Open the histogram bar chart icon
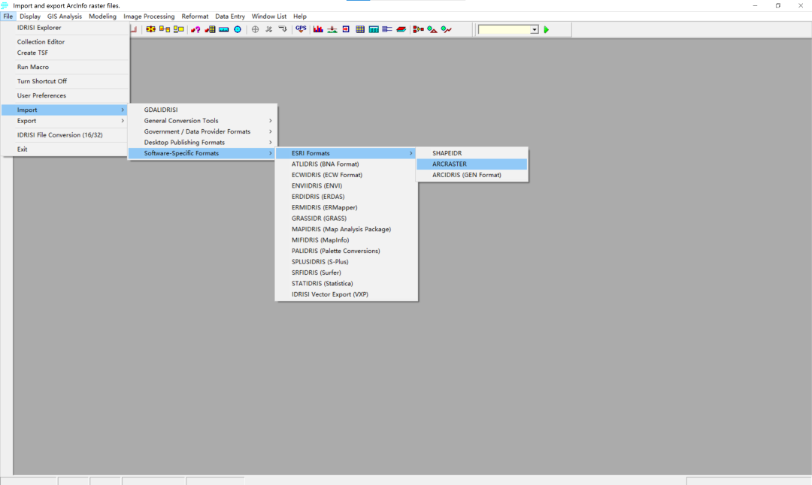The image size is (812, 485). (318, 29)
